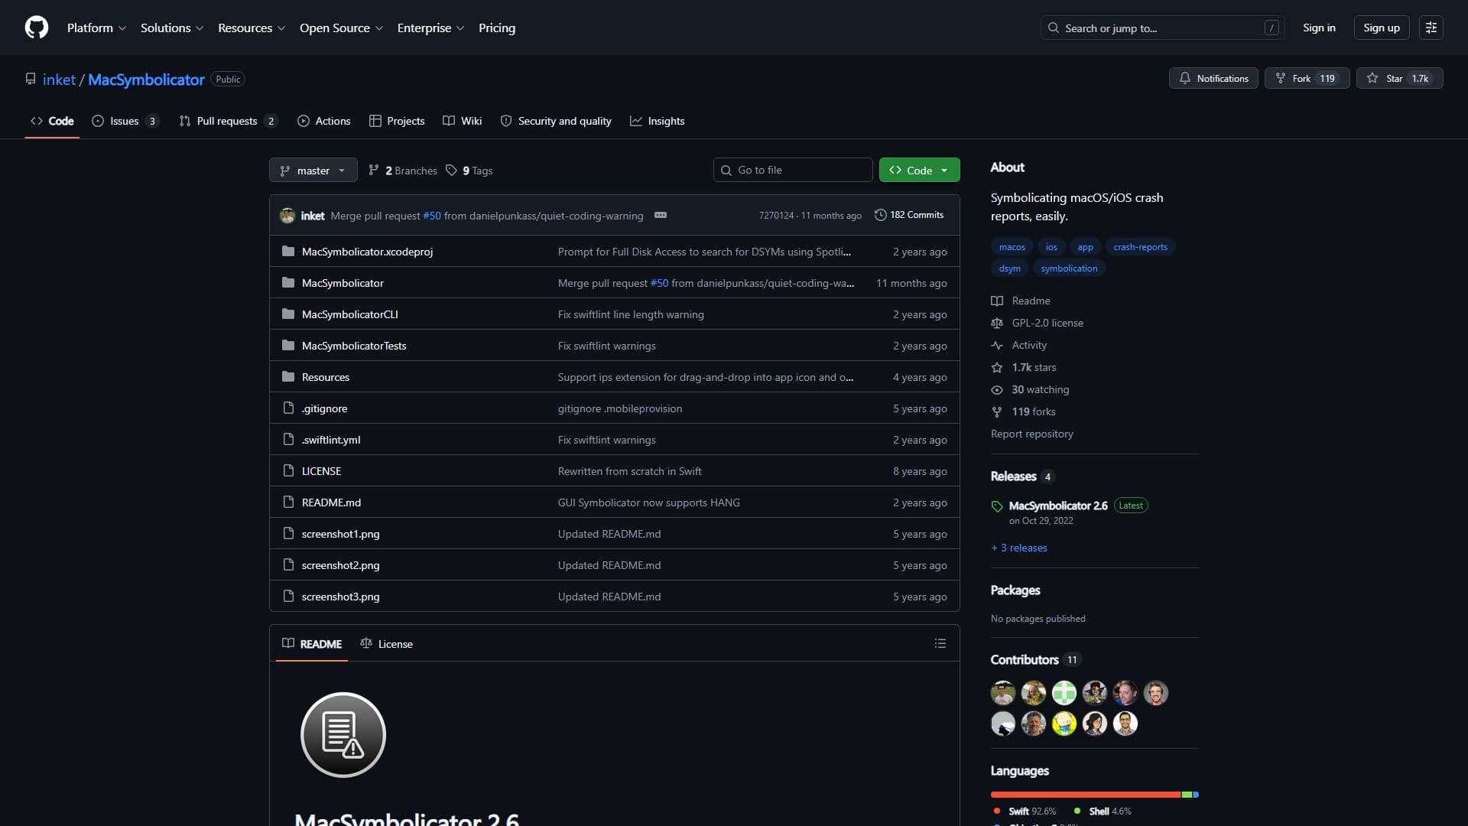Viewport: 1468px width, 826px height.
Task: Click the pulse icon beside Activity
Action: [997, 346]
